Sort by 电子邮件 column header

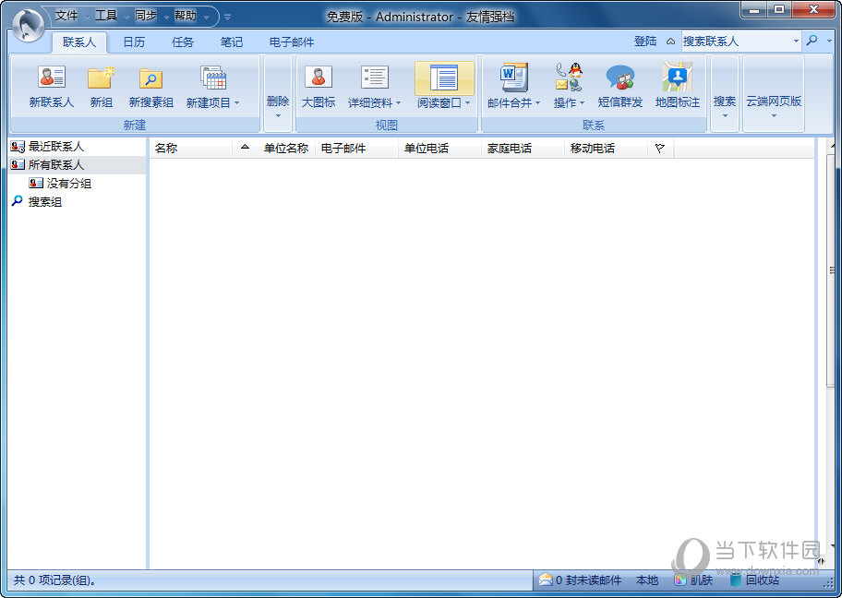(356, 149)
